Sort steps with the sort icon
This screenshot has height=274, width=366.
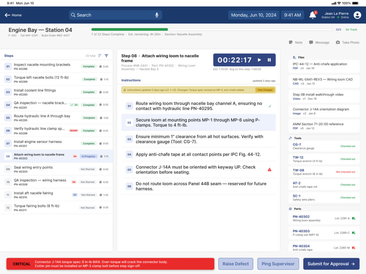[x=100, y=56]
